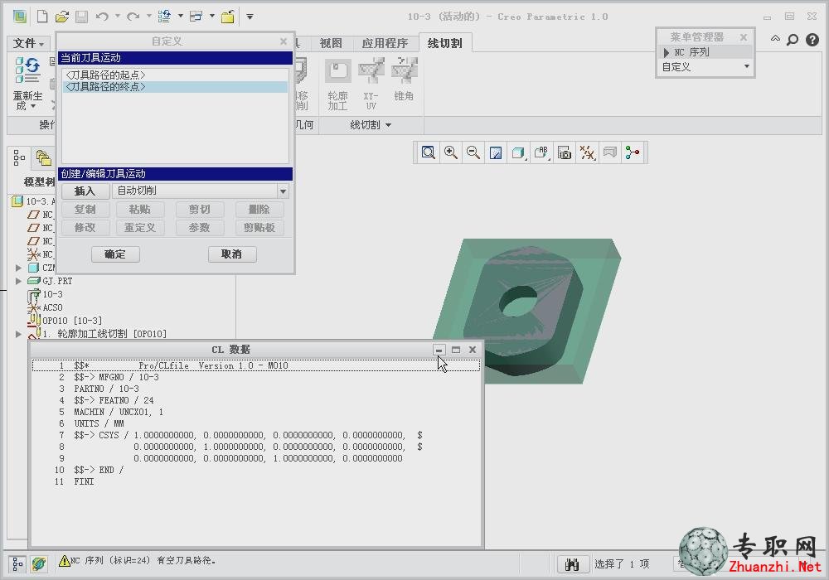Minimize the CL 数据 window
829x580 pixels.
439,350
